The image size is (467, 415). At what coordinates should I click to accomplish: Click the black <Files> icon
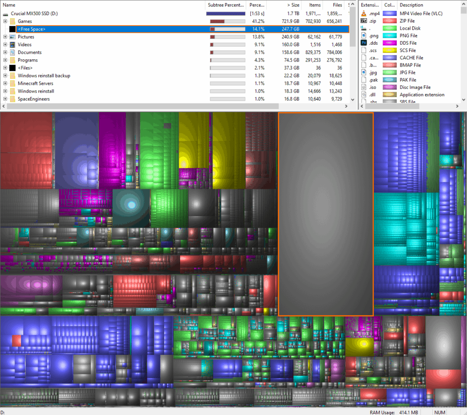(12, 68)
